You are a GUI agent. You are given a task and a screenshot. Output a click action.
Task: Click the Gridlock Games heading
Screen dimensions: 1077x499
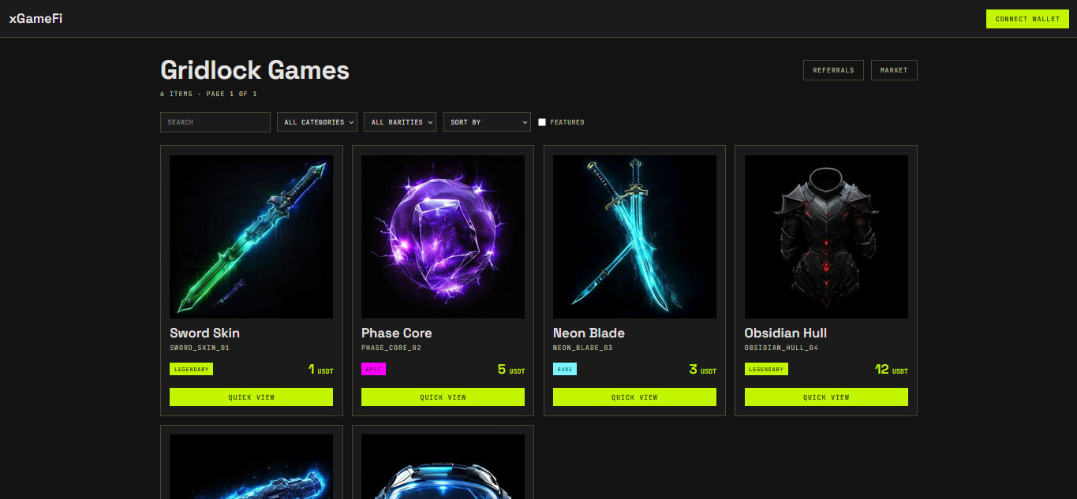(x=255, y=70)
